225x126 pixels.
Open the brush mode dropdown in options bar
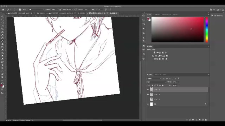36,9
